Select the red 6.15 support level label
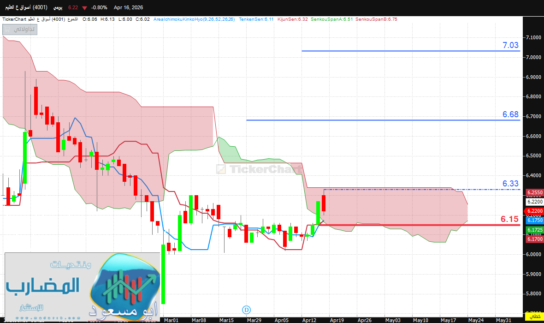 pyautogui.click(x=509, y=219)
